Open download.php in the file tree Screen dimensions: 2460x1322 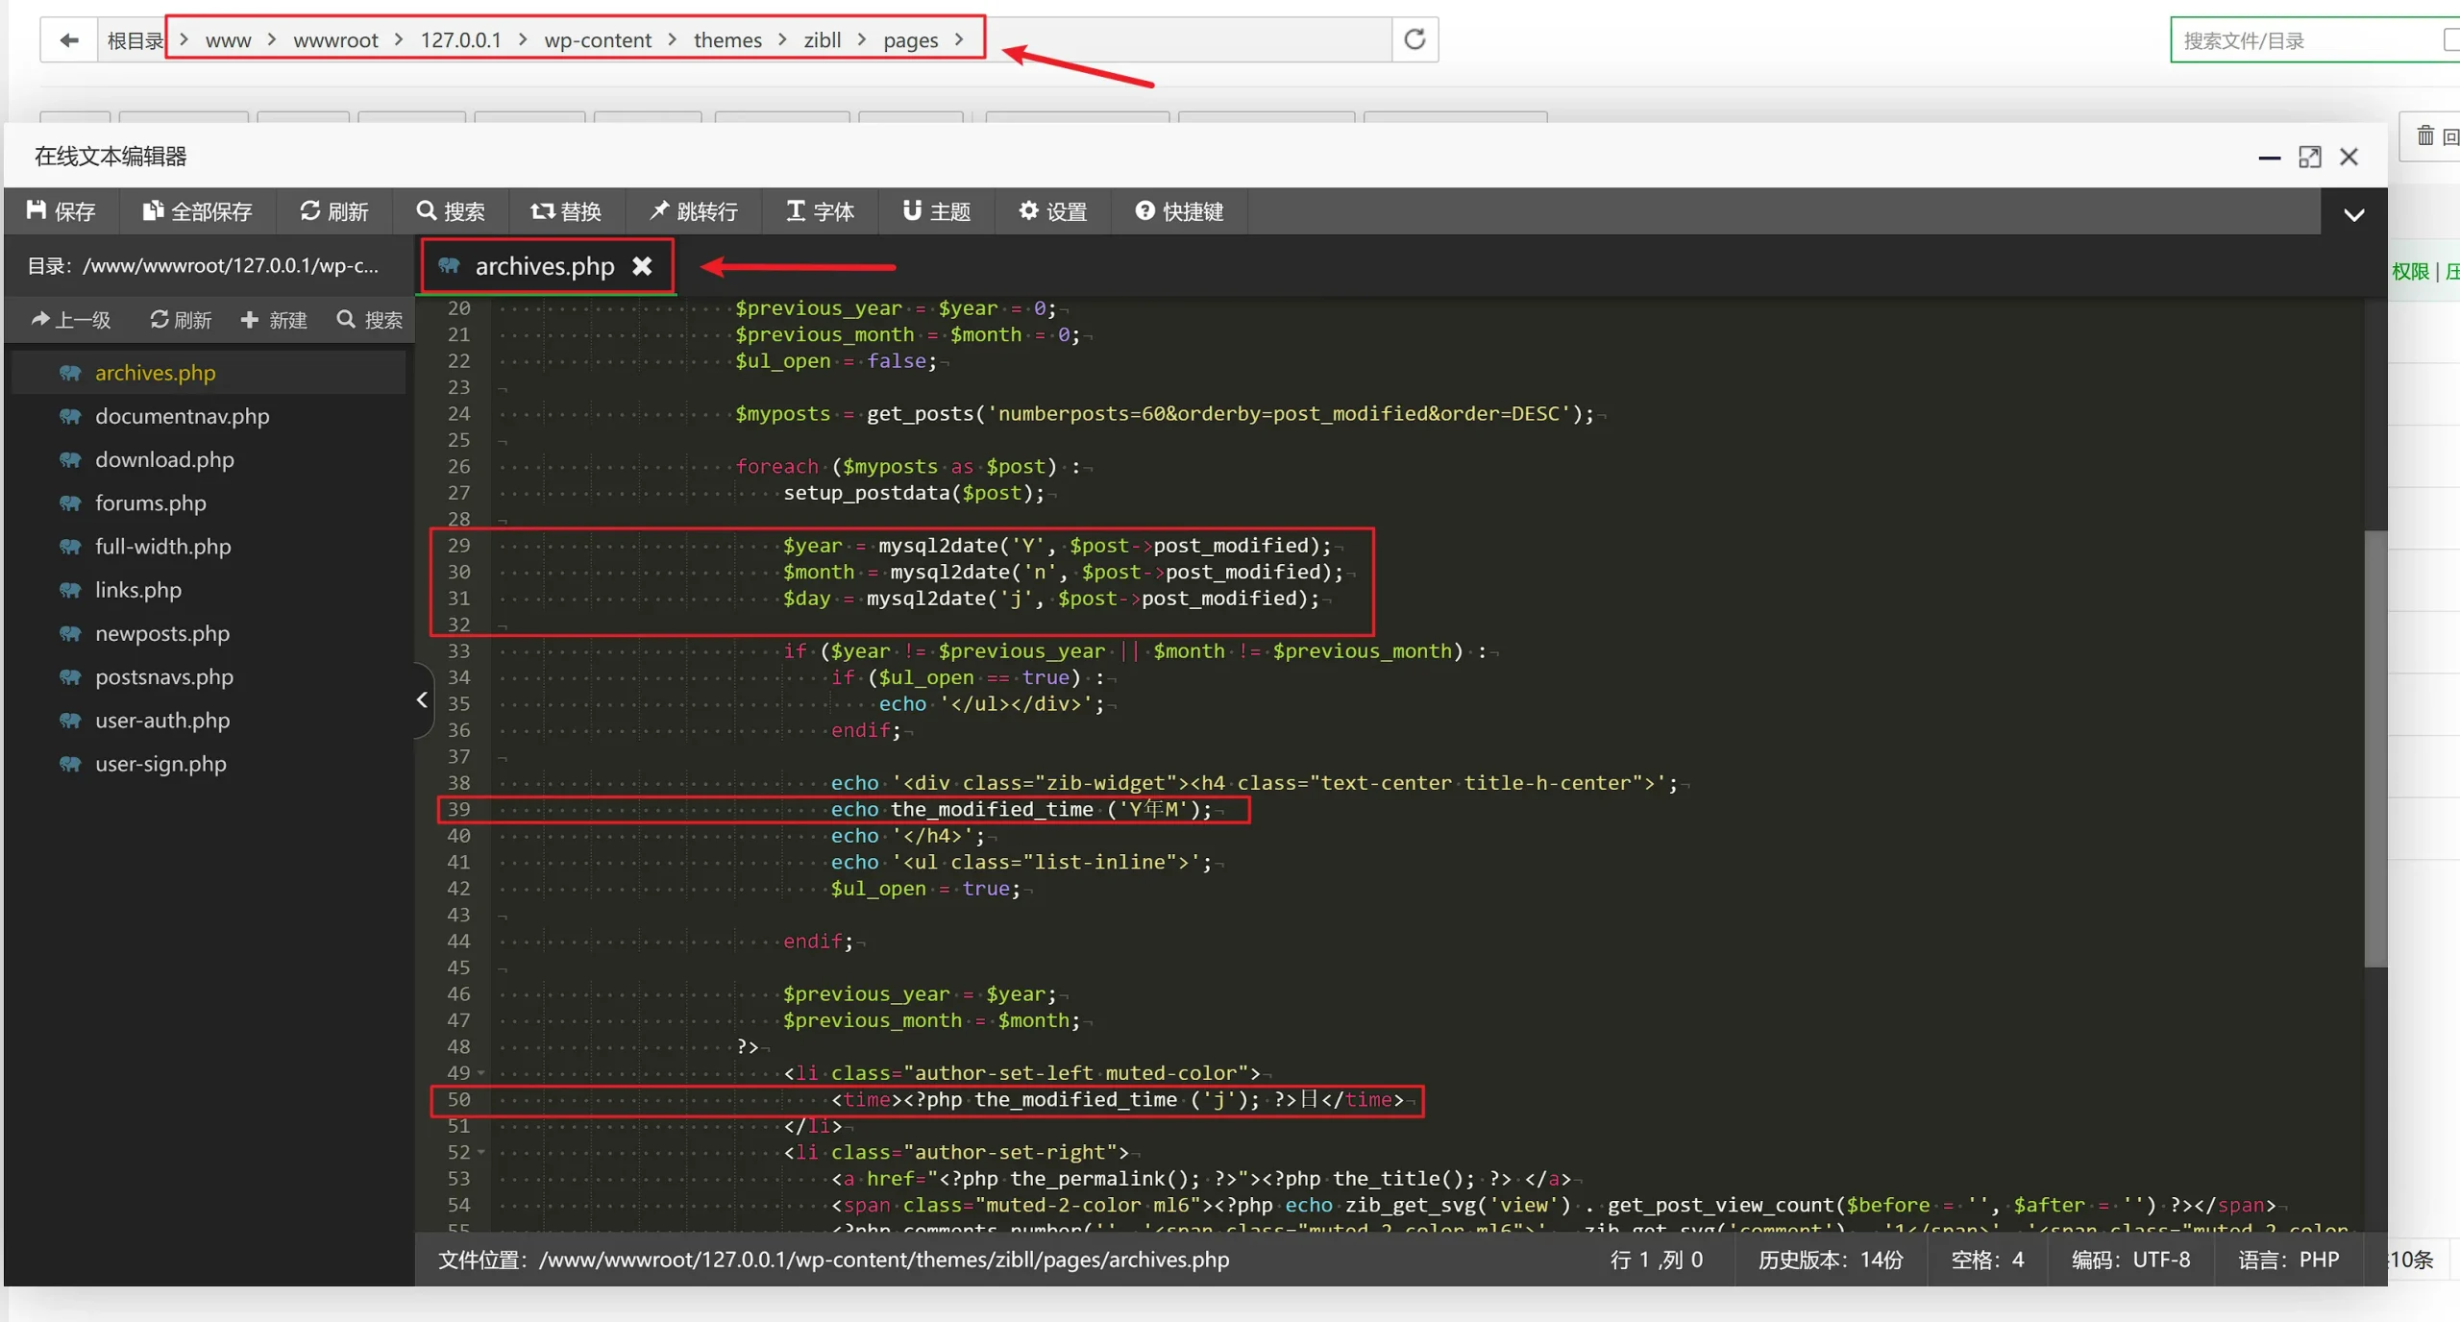point(208,459)
